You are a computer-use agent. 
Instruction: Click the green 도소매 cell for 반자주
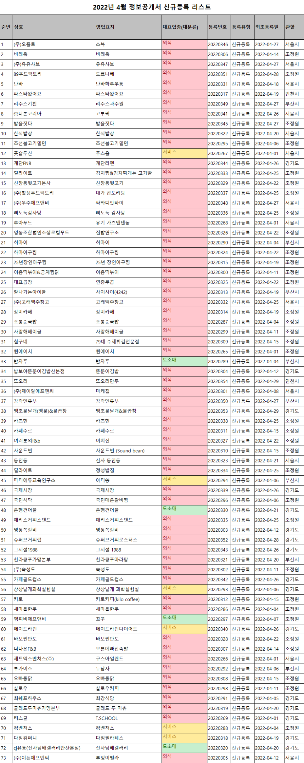pos(184,361)
